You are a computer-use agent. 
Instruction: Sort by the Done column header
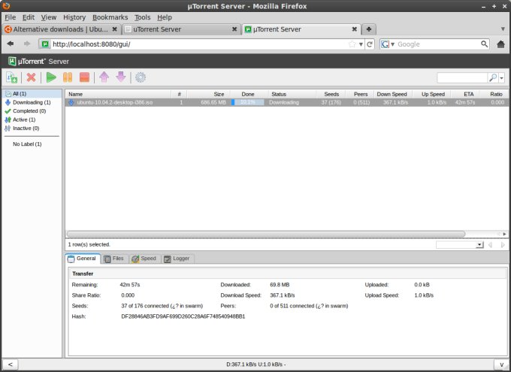pos(248,94)
